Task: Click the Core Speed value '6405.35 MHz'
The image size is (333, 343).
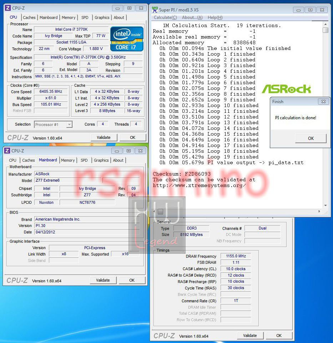Action: click(51, 92)
